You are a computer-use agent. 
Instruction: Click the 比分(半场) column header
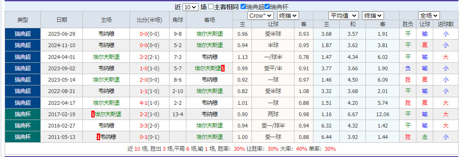[x=149, y=20]
